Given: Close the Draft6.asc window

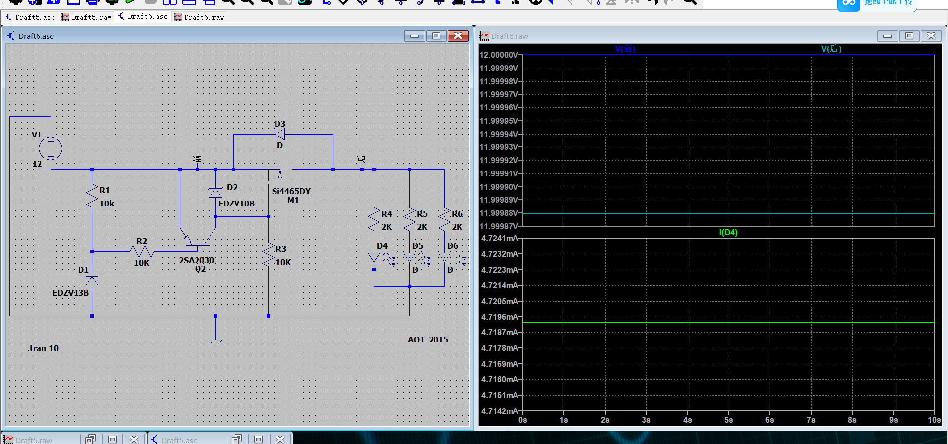Looking at the screenshot, I should pos(458,36).
